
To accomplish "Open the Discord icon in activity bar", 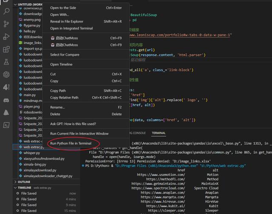I will [x=6, y=100].
